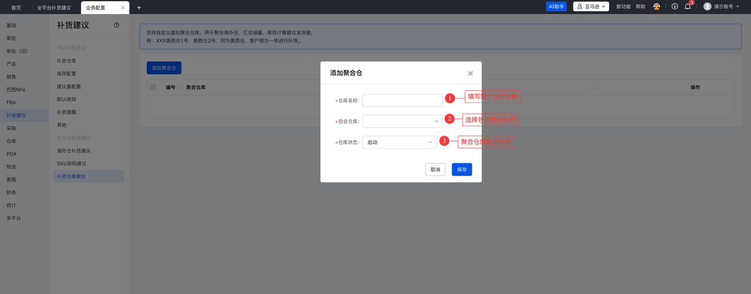Click the AI助手 button
The image size is (751, 294).
coord(556,6)
